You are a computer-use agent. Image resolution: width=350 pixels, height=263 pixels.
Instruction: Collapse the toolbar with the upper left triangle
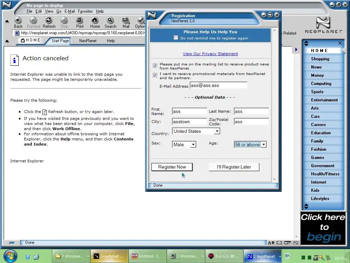coord(7,22)
